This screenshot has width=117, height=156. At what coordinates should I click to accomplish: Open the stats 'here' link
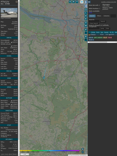click(x=90, y=13)
